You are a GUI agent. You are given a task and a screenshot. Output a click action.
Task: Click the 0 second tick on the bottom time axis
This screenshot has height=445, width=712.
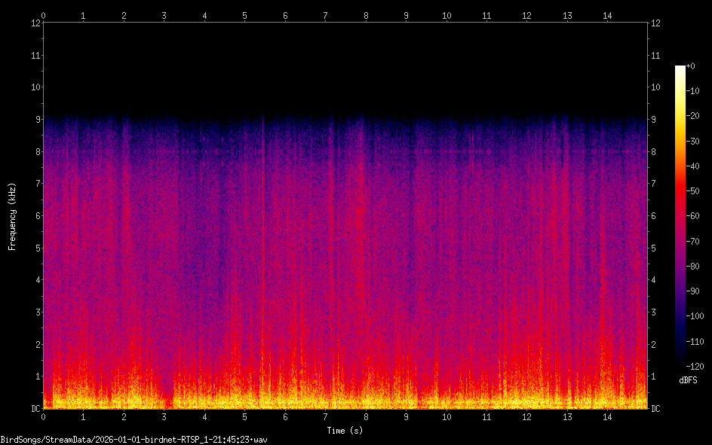coord(44,416)
